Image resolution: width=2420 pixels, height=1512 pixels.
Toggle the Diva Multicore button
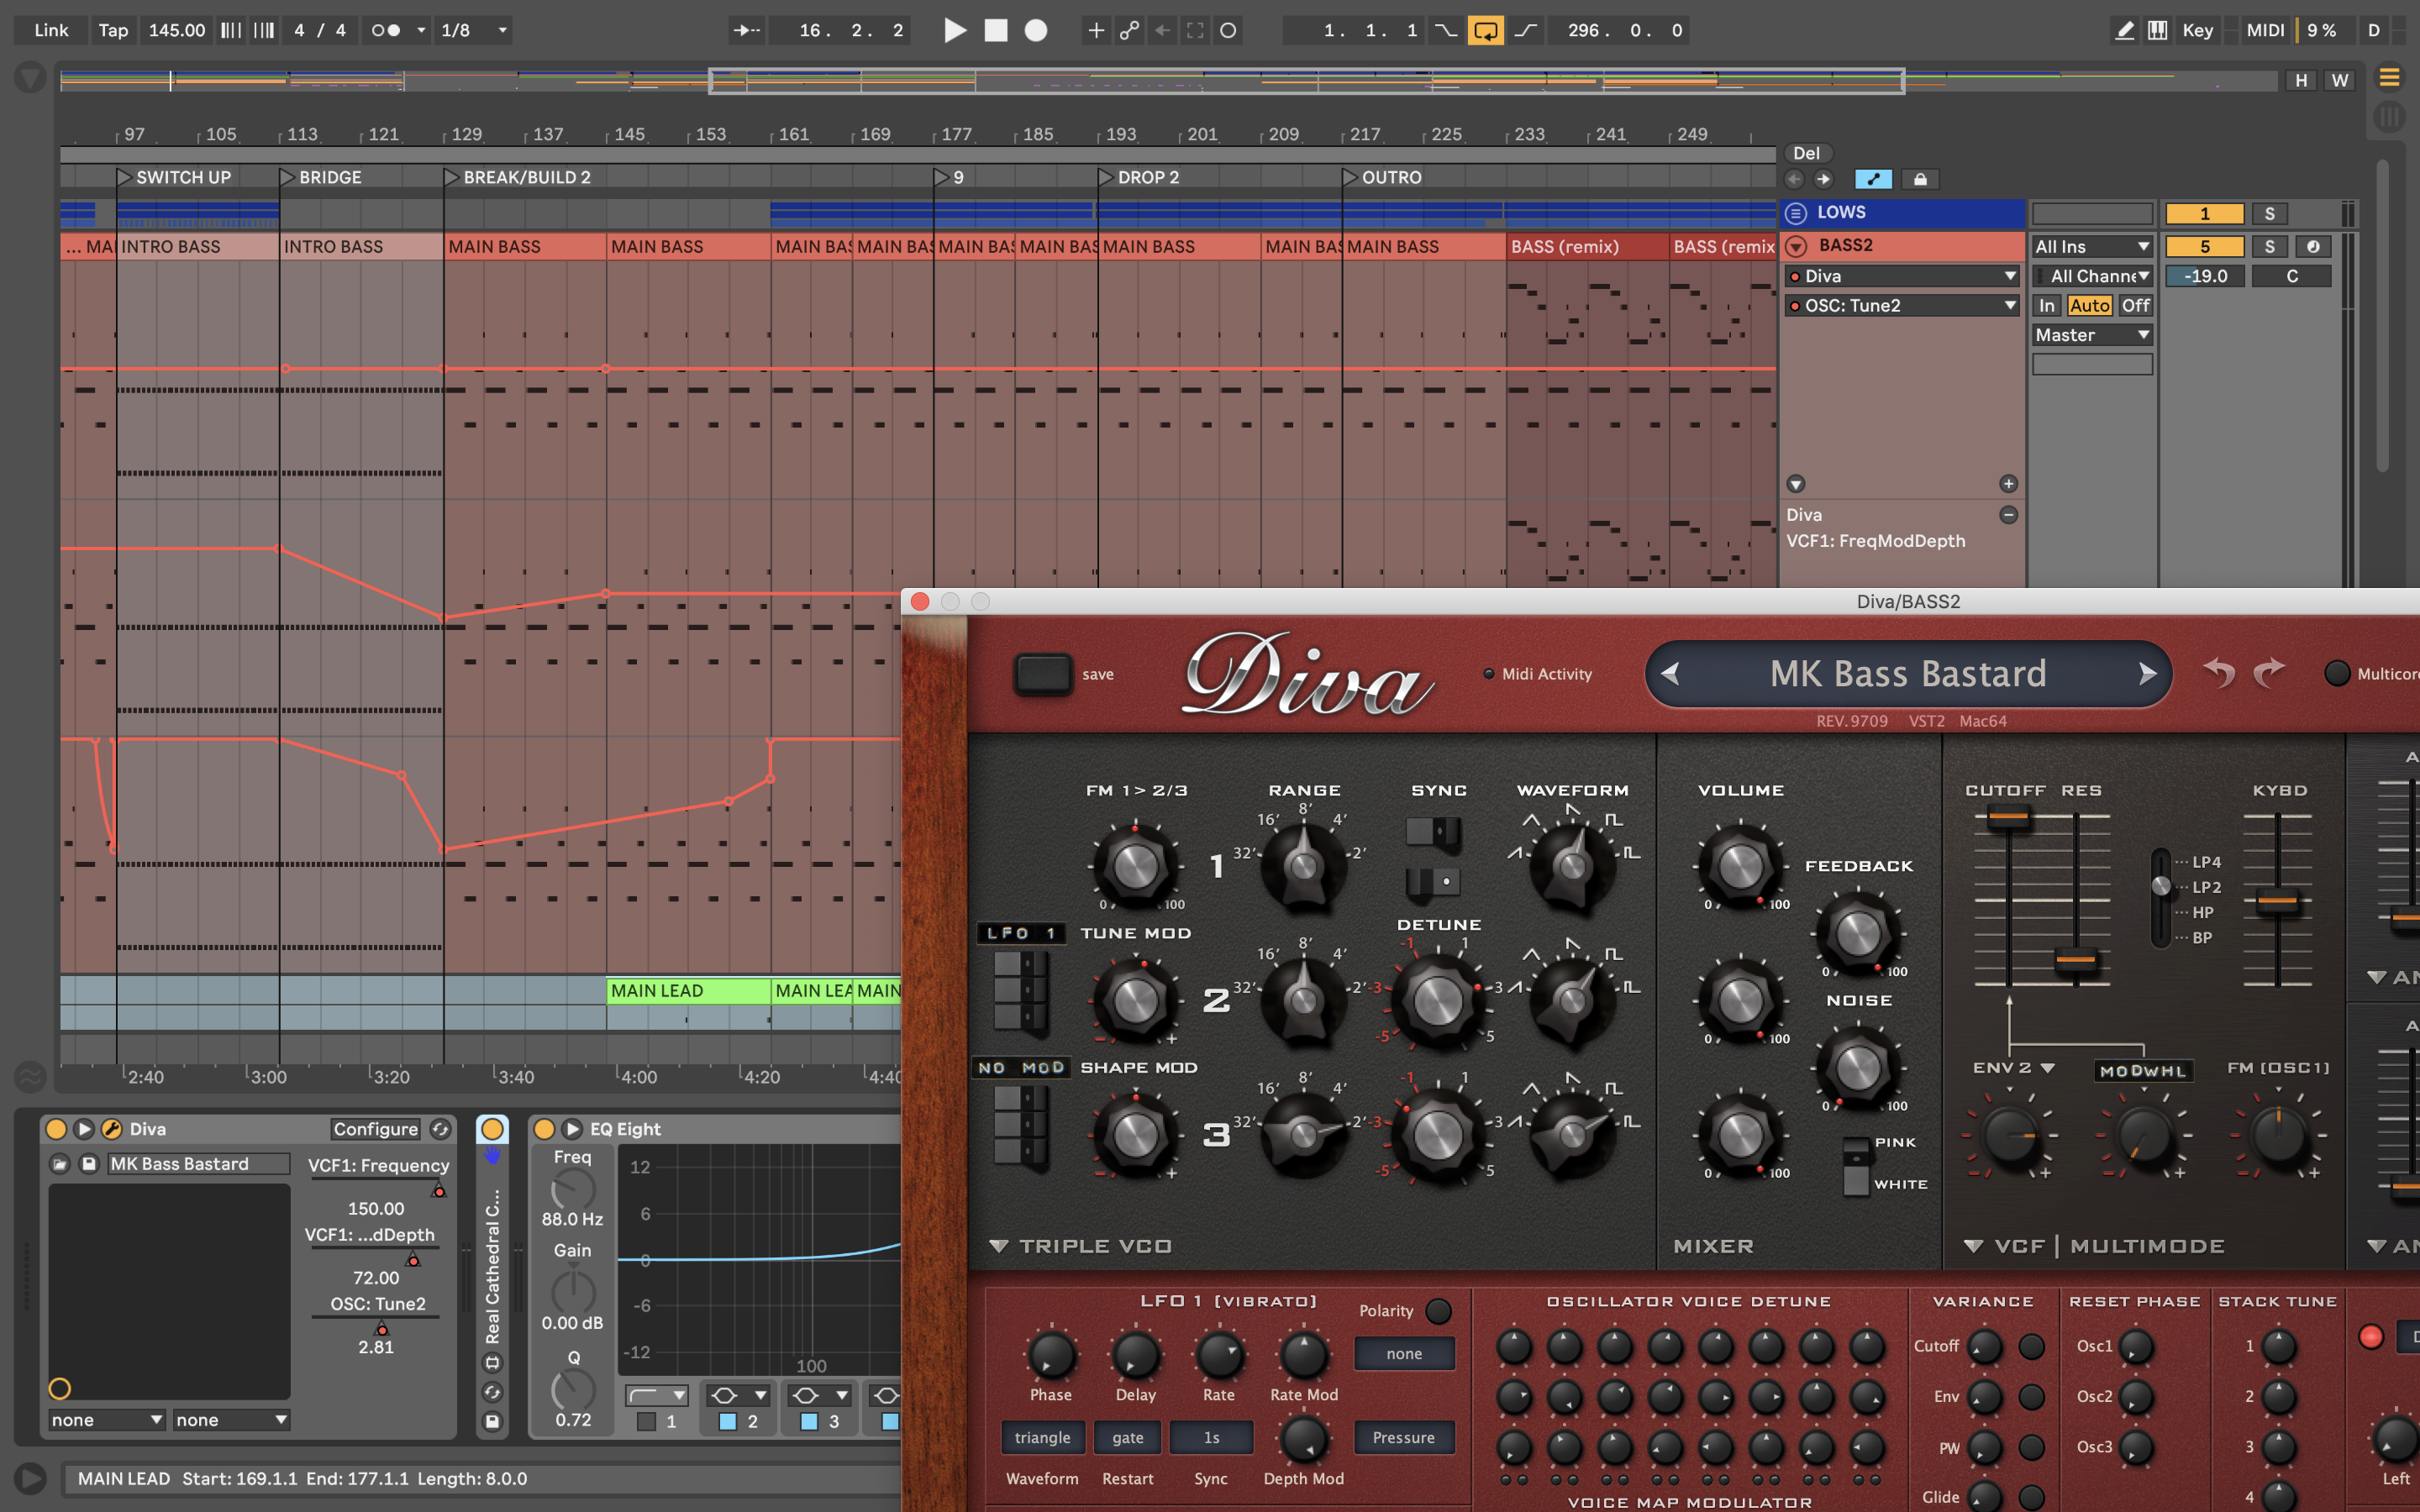[x=2336, y=673]
